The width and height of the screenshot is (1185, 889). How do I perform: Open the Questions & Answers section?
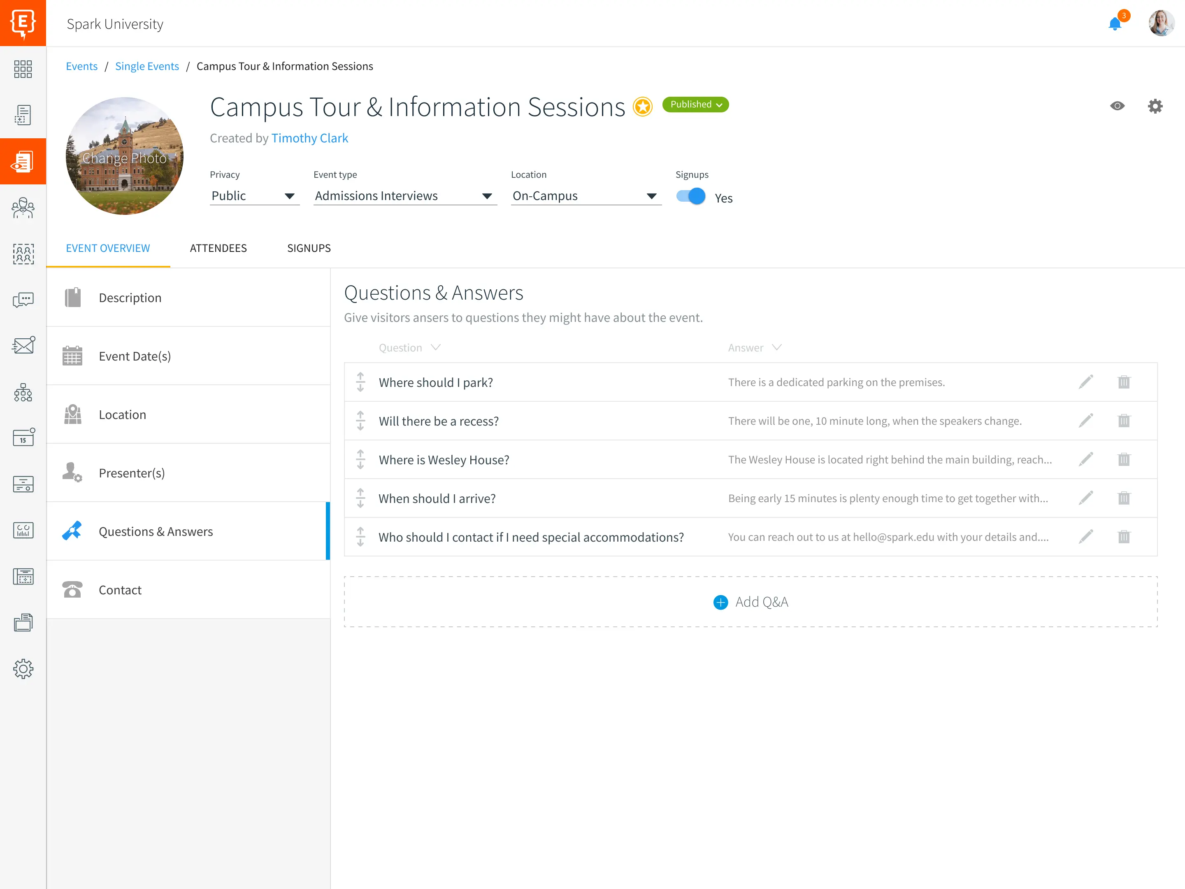188,531
